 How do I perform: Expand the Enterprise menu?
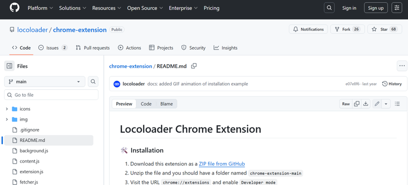point(183,8)
